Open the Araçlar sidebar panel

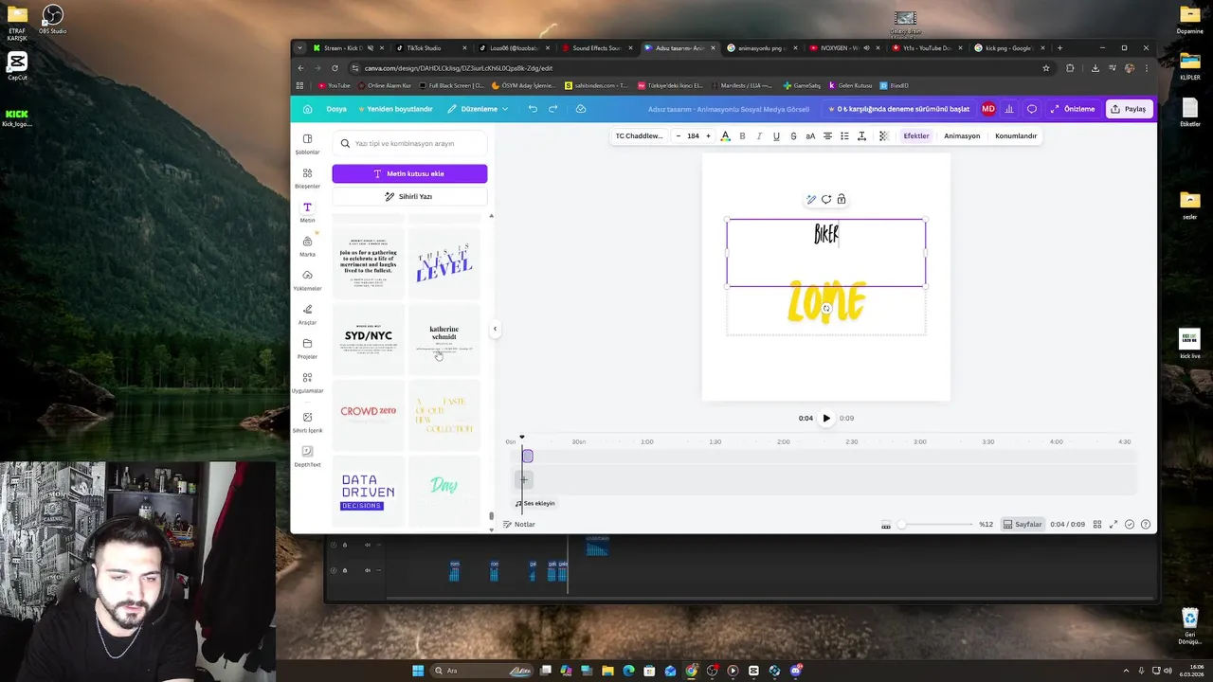[307, 314]
